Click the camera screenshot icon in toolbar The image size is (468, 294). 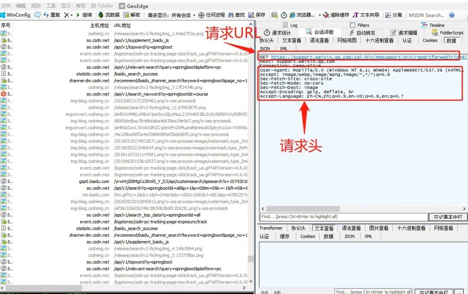[x=274, y=15]
